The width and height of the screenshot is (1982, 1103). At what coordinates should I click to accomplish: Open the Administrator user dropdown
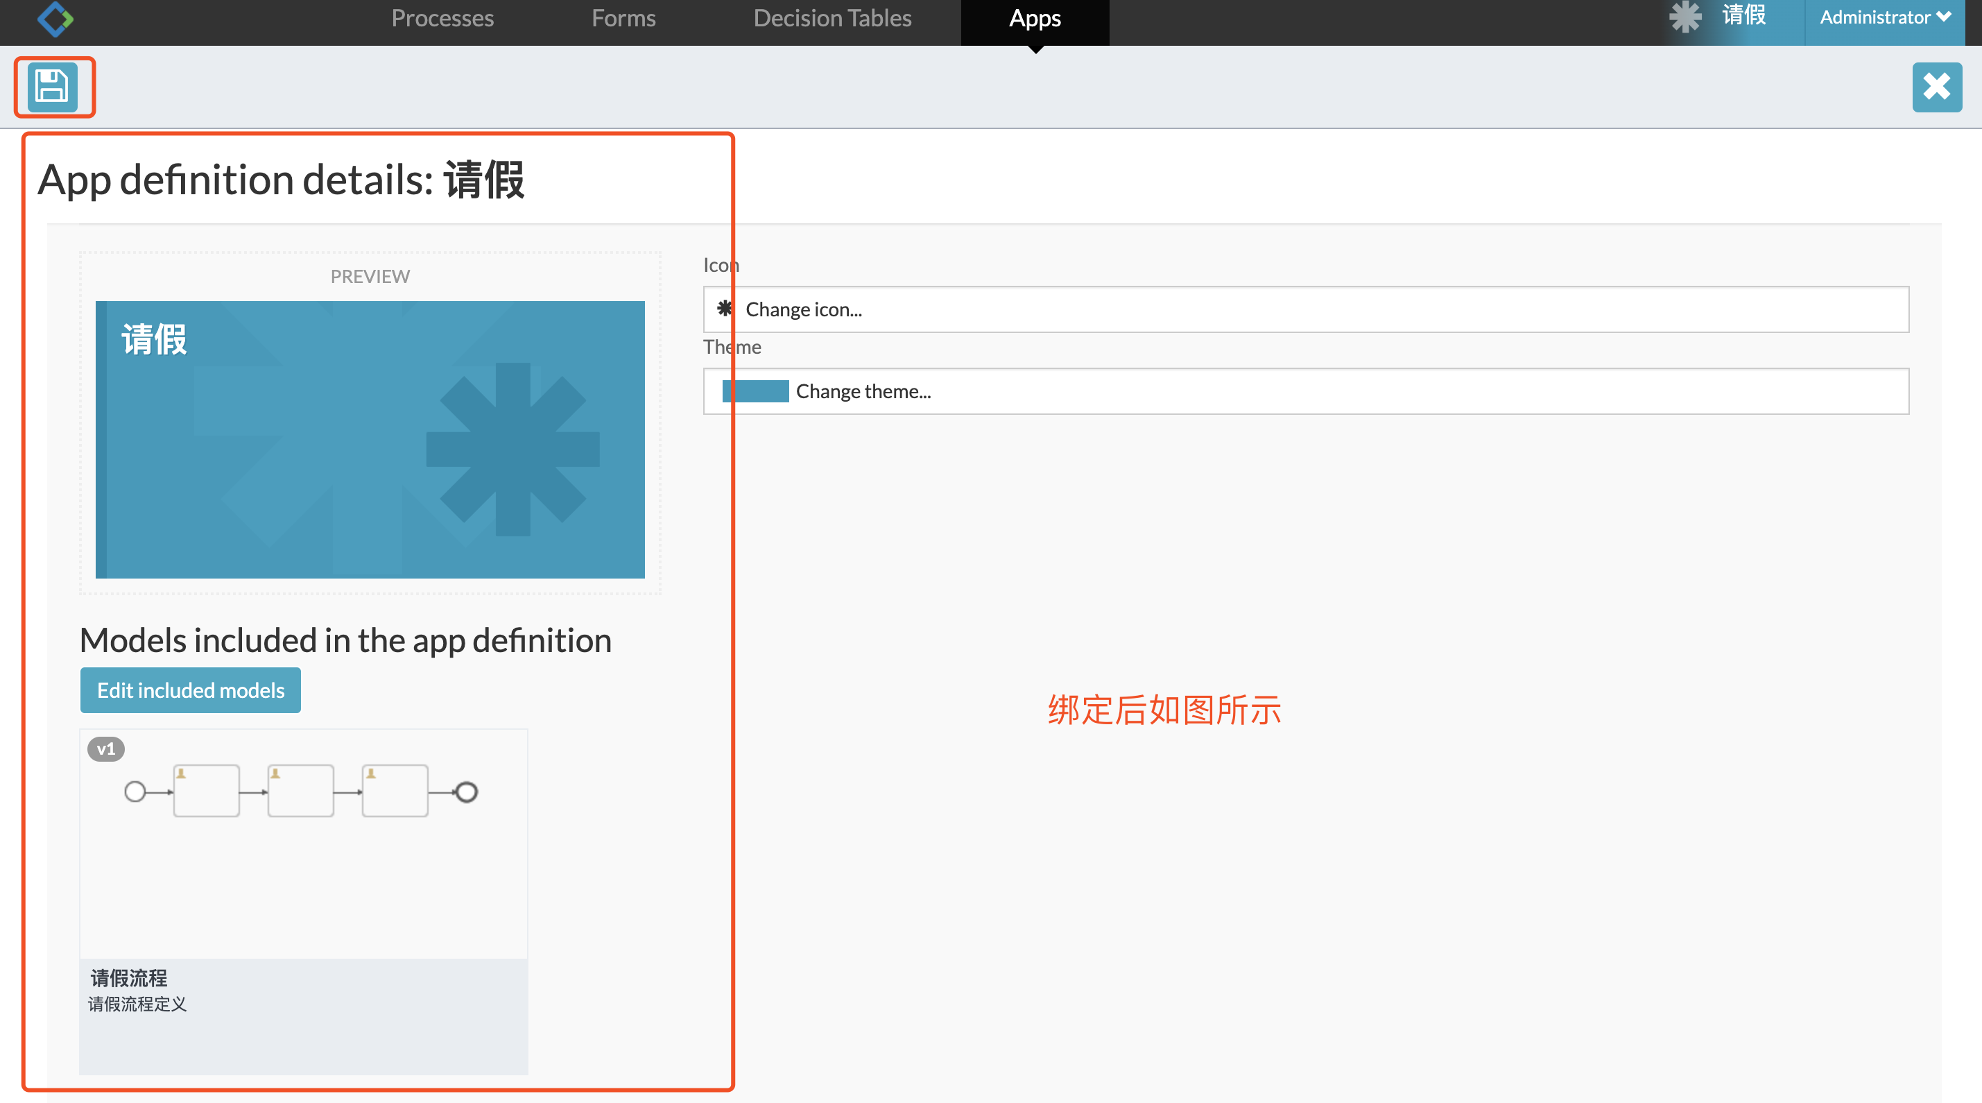pos(1884,17)
